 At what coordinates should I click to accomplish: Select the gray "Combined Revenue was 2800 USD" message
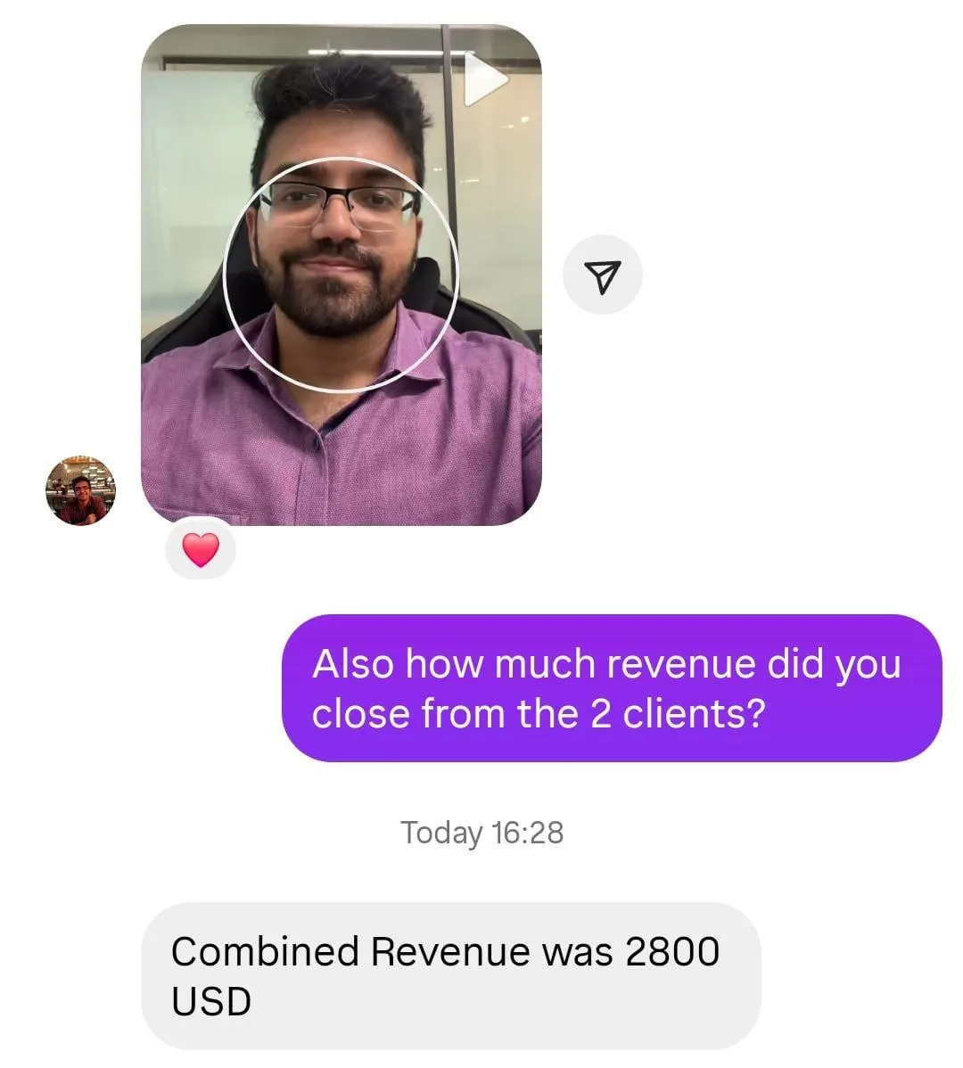pos(451,976)
